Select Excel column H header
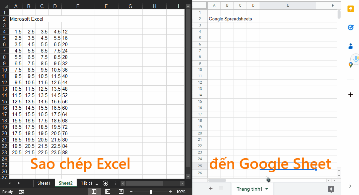The width and height of the screenshot is (359, 195). click(x=154, y=6)
